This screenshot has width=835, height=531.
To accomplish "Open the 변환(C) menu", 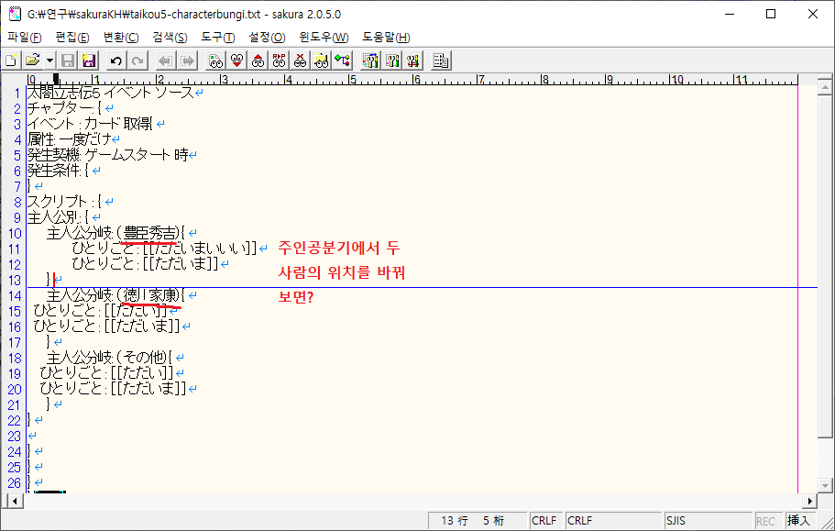I will pos(121,38).
